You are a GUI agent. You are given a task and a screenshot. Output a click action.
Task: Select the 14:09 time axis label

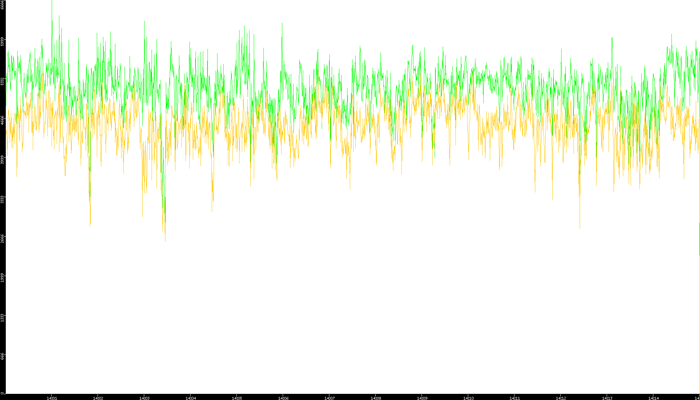pos(422,398)
